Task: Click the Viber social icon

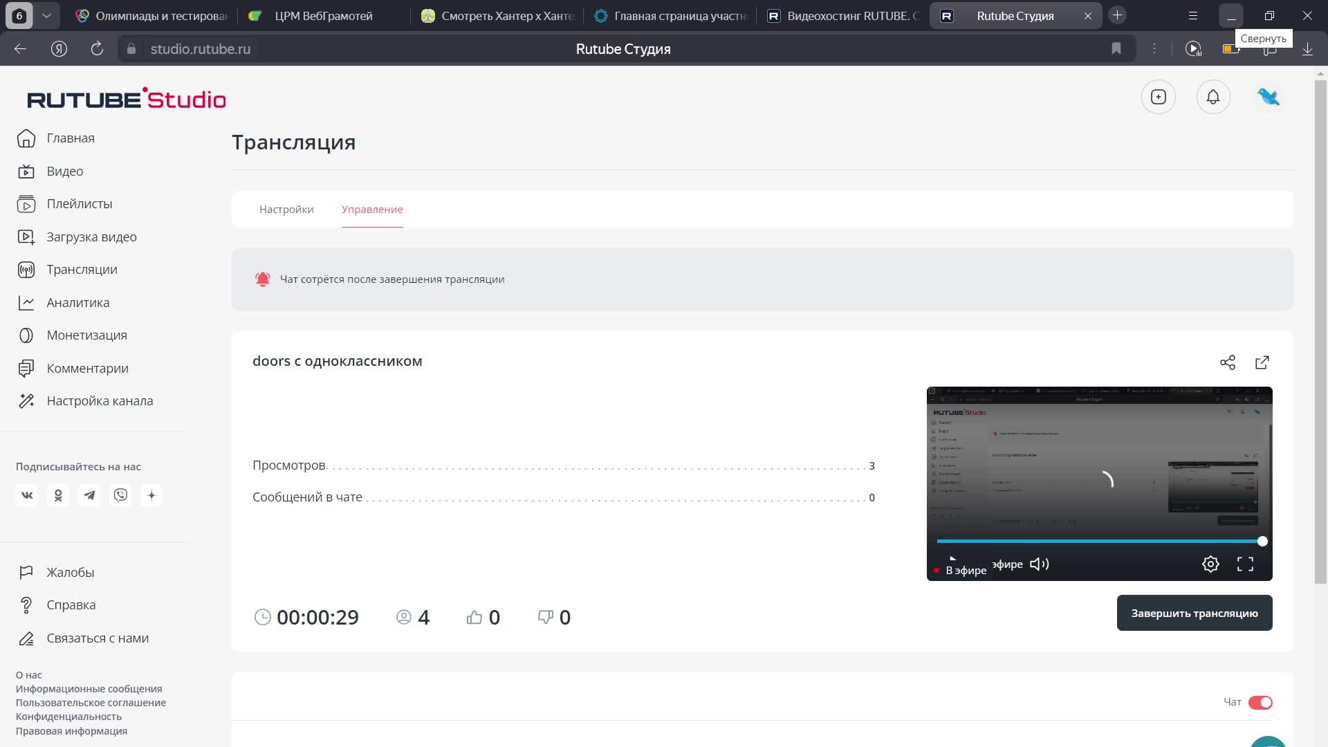Action: coord(120,495)
